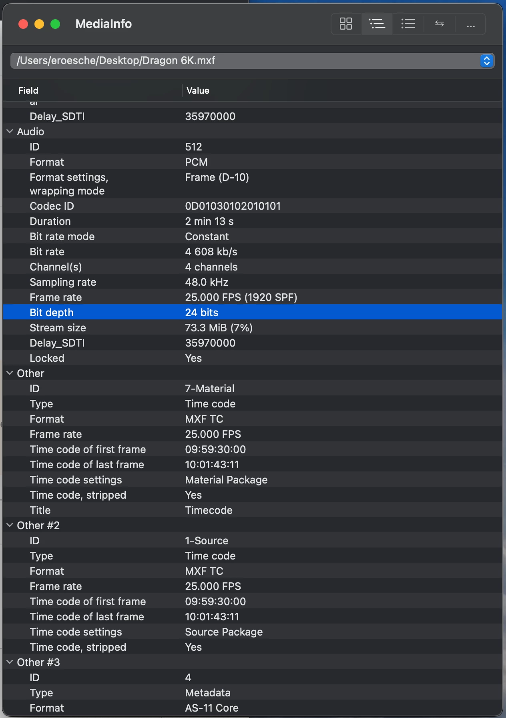Click the 7-Material ID value

[210, 389]
